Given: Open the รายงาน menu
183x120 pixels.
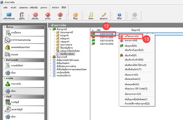Looking at the screenshot, I should [44, 8].
